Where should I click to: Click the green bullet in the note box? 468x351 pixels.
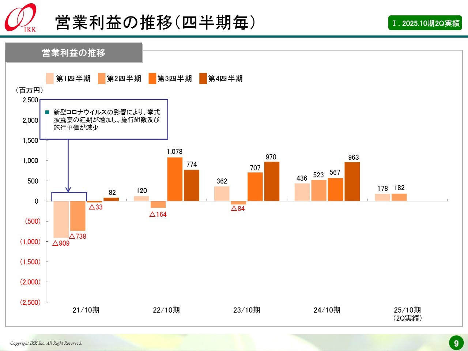47,112
